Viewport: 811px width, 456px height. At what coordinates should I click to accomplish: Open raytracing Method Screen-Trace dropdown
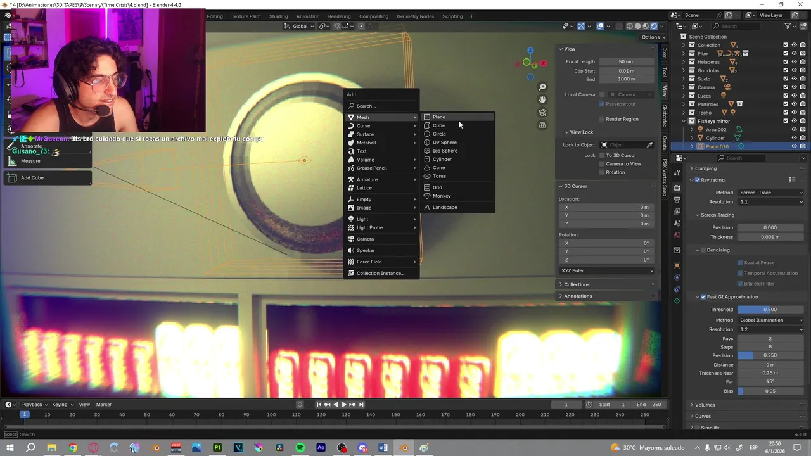pyautogui.click(x=770, y=193)
